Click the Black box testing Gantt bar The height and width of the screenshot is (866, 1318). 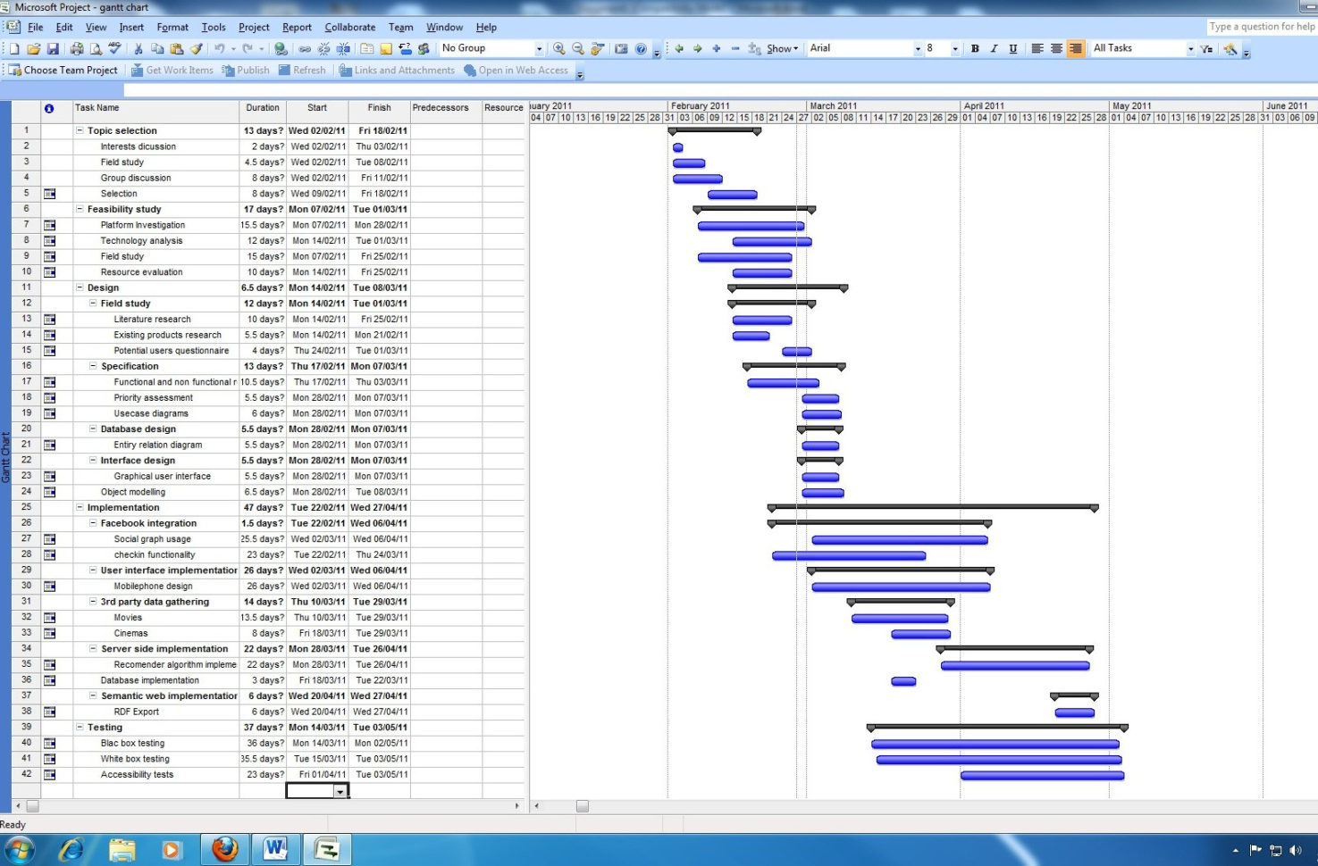(995, 744)
